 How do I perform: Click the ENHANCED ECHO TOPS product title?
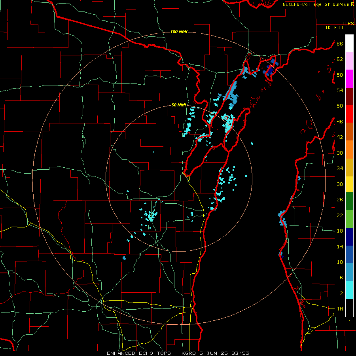click(x=138, y=353)
